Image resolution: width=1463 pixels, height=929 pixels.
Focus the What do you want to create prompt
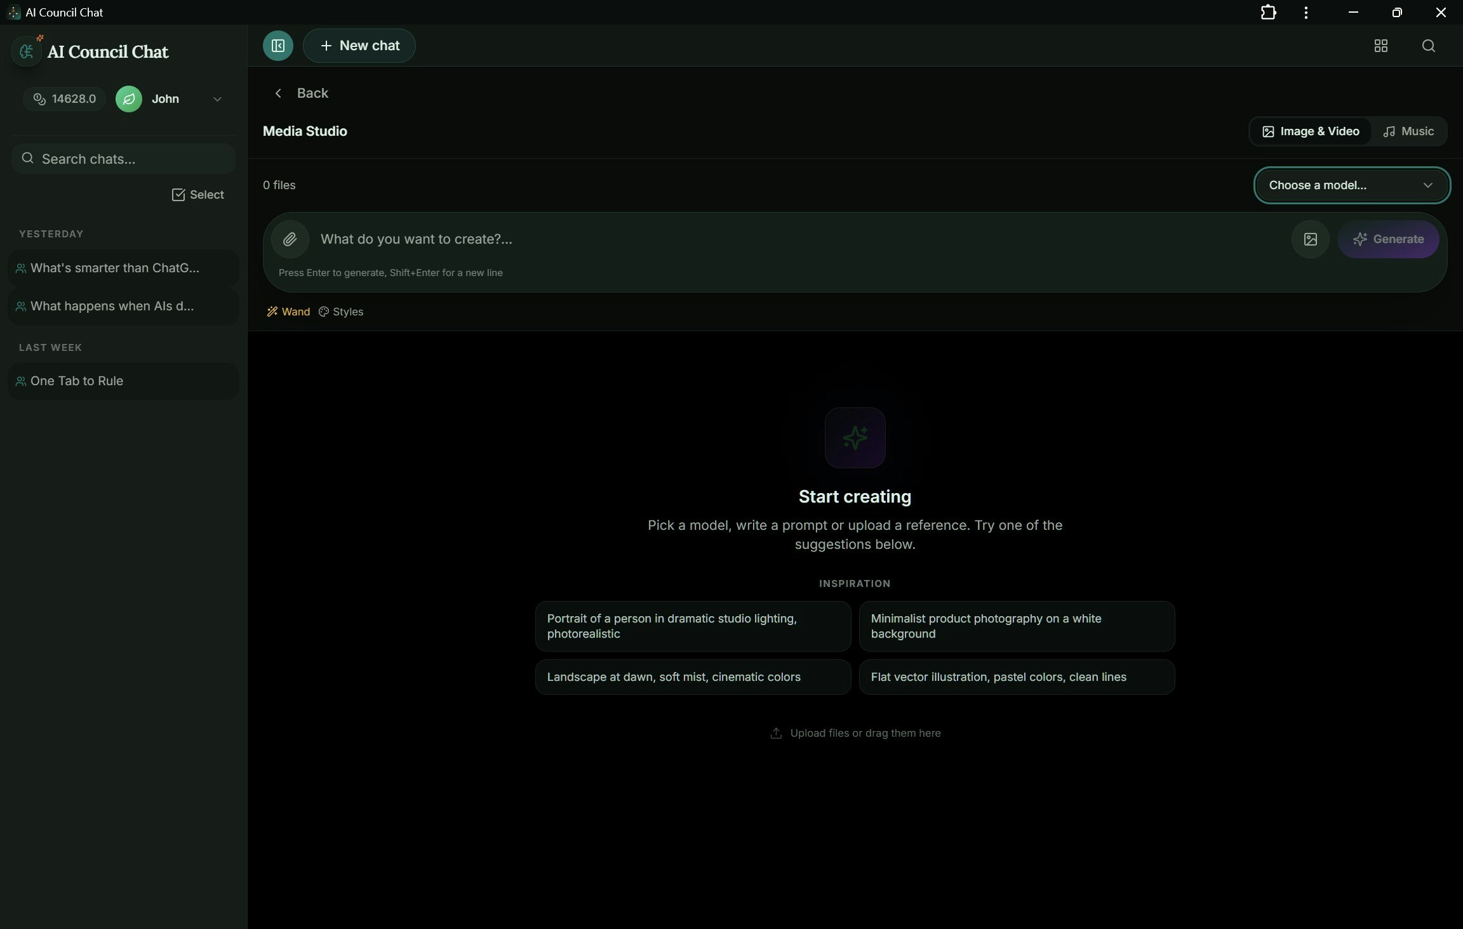click(800, 239)
